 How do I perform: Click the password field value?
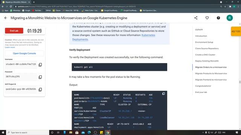21,76
